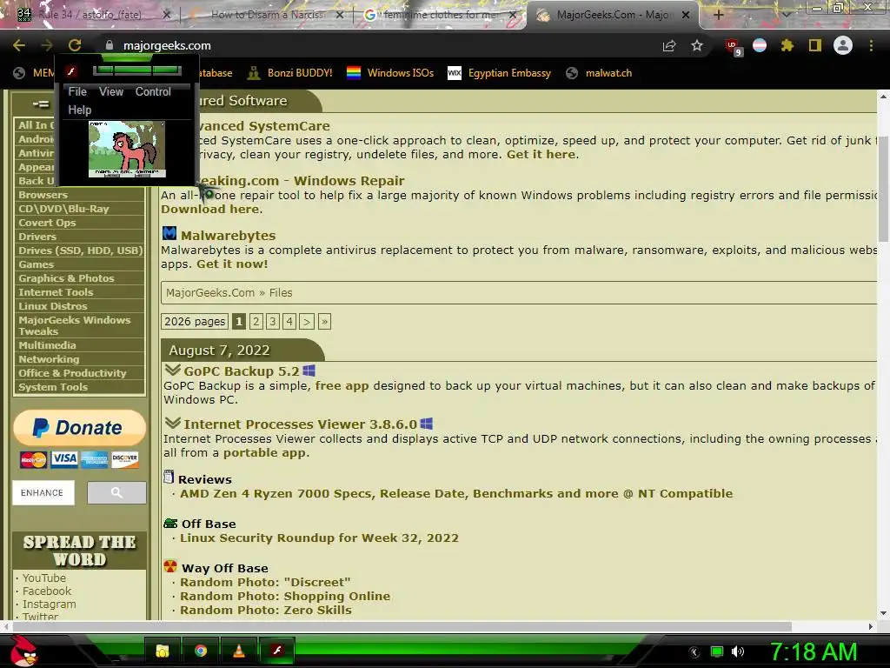
Task: Open Office & Productivity category
Action: pos(79,373)
